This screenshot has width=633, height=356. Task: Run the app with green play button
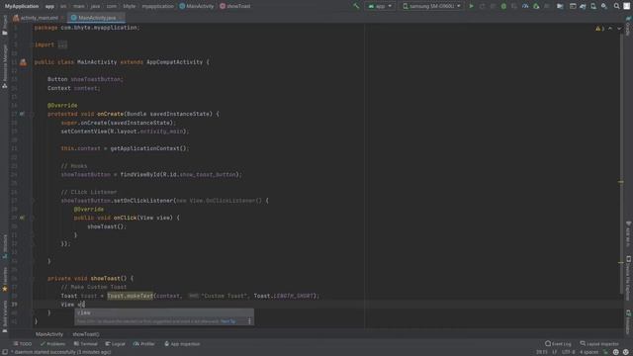471,6
